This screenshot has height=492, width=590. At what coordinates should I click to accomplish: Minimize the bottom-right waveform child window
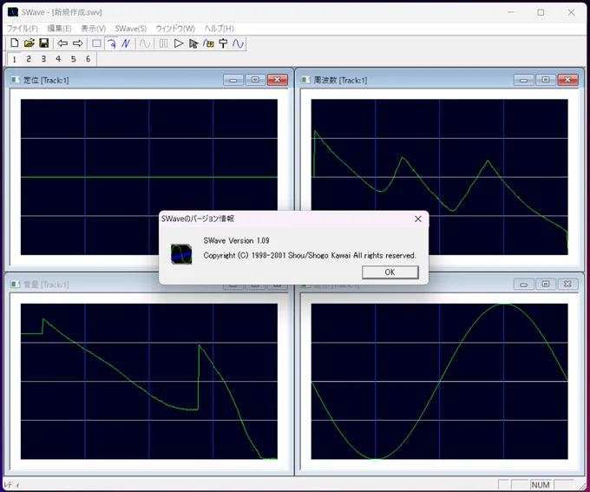(x=524, y=285)
